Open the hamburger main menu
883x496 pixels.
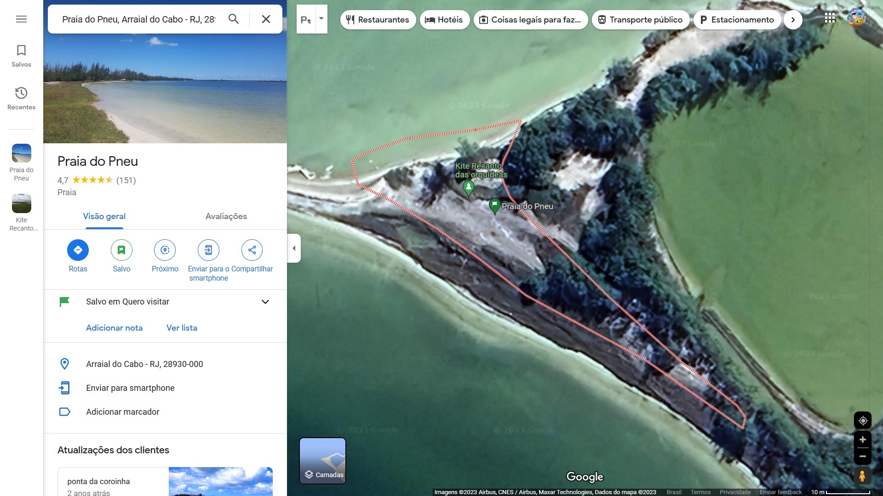[21, 19]
